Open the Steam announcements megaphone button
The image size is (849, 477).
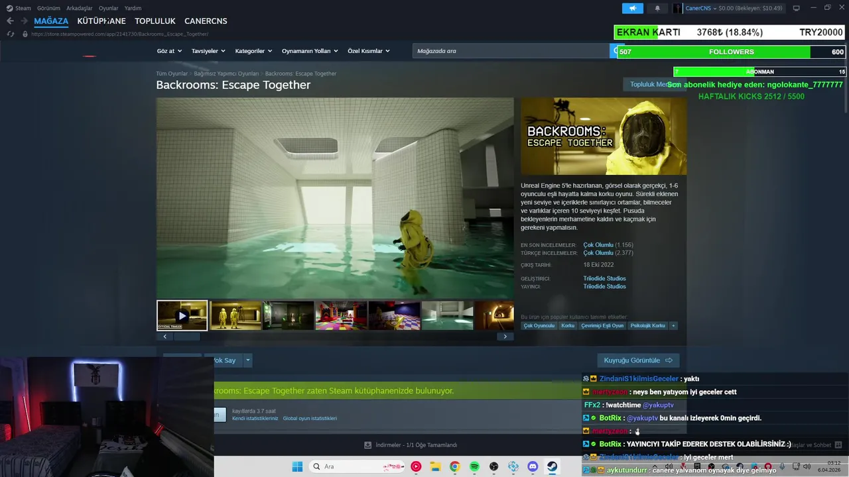(x=633, y=8)
